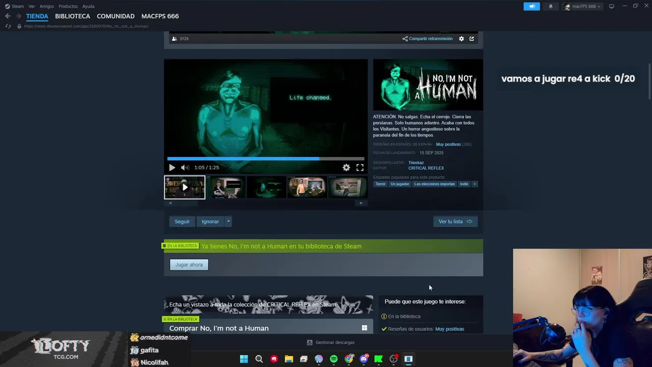This screenshot has height=367, width=652.
Task: Play the trailer video
Action: pyautogui.click(x=172, y=168)
